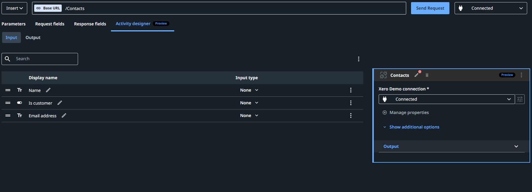Click the plug icon in the top connection selector
This screenshot has height=192, width=532.
click(x=461, y=8)
